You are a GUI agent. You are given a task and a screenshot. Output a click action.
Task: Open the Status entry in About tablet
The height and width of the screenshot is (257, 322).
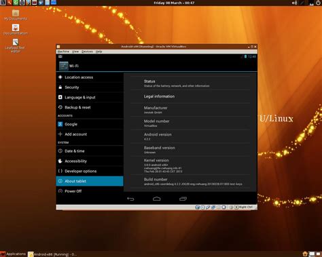pyautogui.click(x=190, y=83)
